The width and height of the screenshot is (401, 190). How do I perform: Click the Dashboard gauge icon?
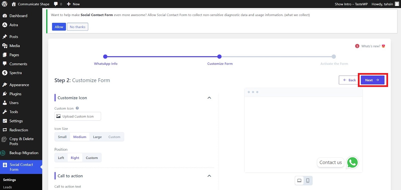coord(5,16)
